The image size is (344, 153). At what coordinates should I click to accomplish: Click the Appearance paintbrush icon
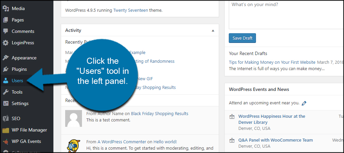(x=5, y=58)
